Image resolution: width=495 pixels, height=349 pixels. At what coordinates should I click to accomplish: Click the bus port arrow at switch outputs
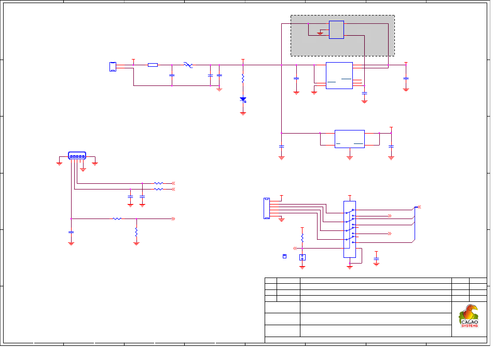[419, 207]
